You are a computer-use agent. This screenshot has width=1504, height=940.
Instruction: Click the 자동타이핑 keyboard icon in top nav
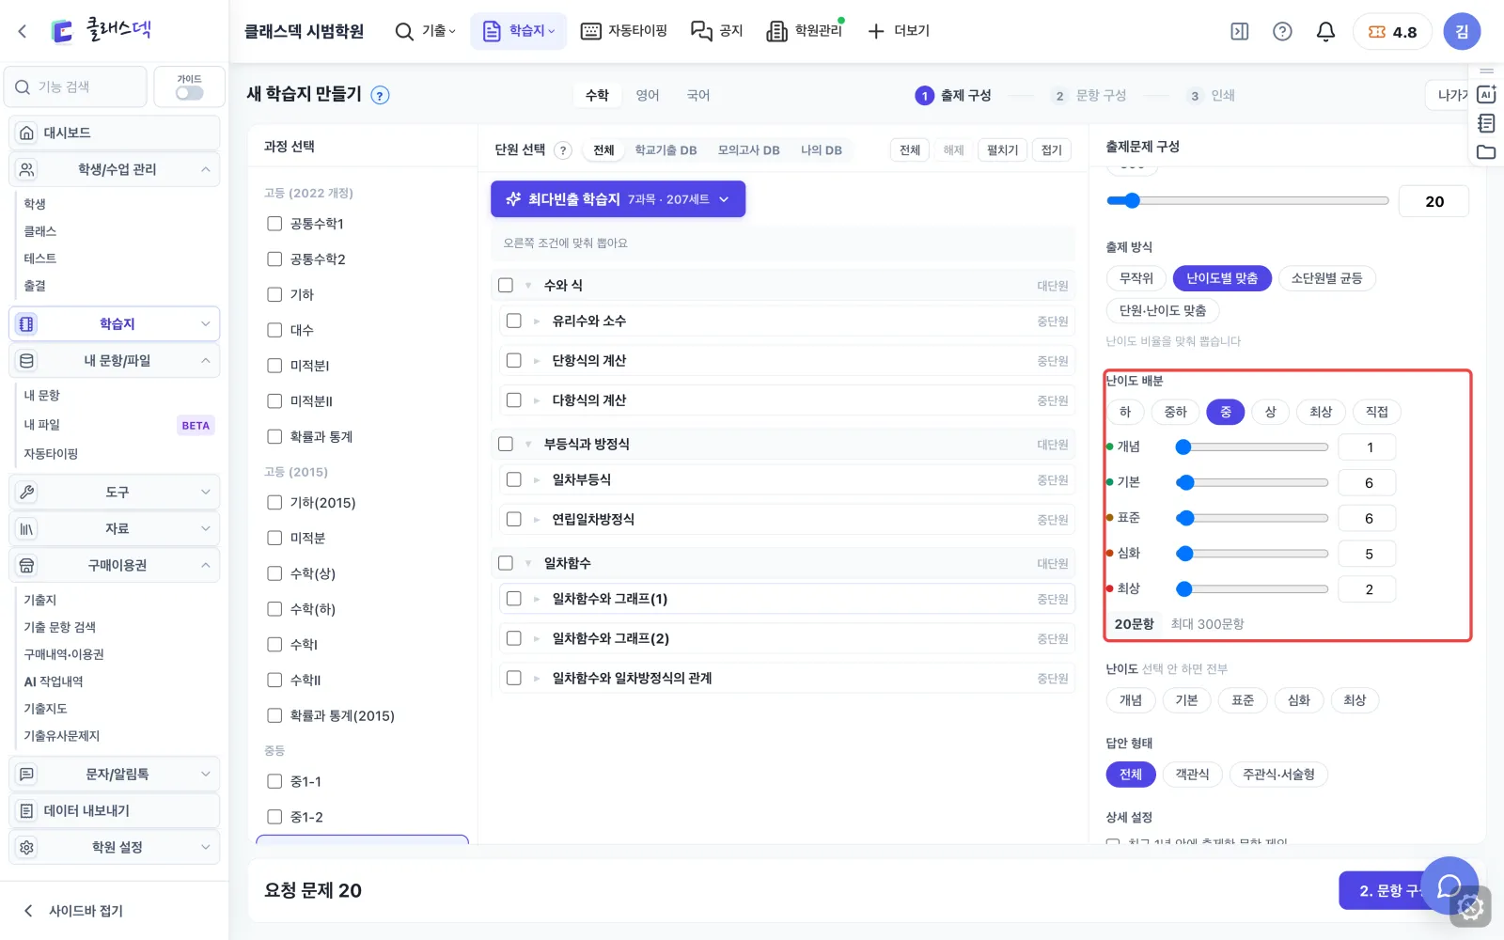click(590, 31)
